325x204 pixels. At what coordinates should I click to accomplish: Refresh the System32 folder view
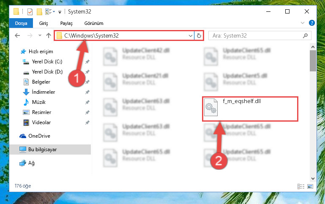click(x=199, y=35)
